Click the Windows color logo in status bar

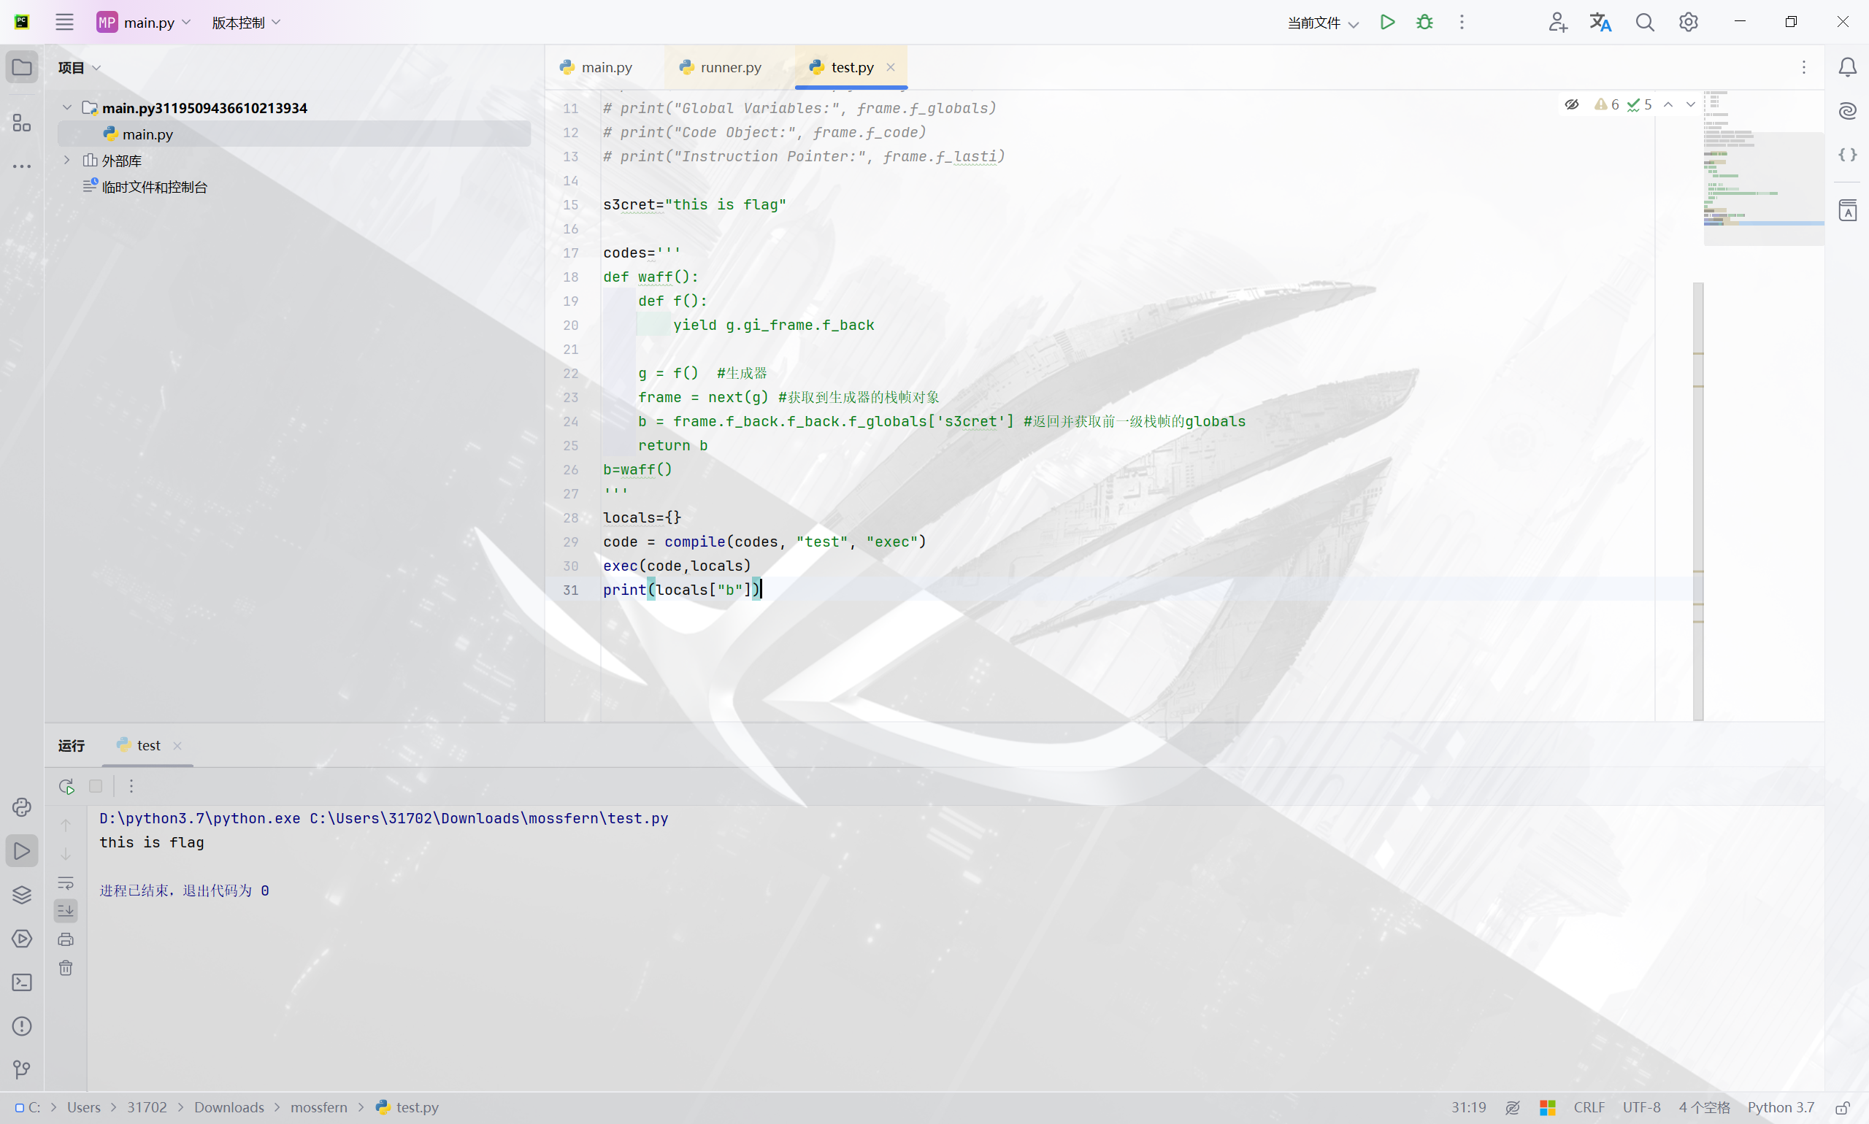tap(1547, 1107)
